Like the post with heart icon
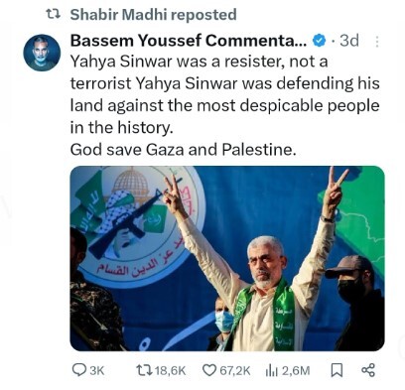Screen dimensions: 405x390 coord(209,370)
